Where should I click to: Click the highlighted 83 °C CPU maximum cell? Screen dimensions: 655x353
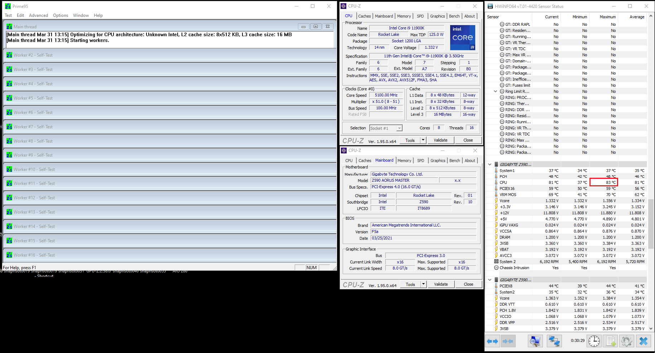(x=604, y=182)
